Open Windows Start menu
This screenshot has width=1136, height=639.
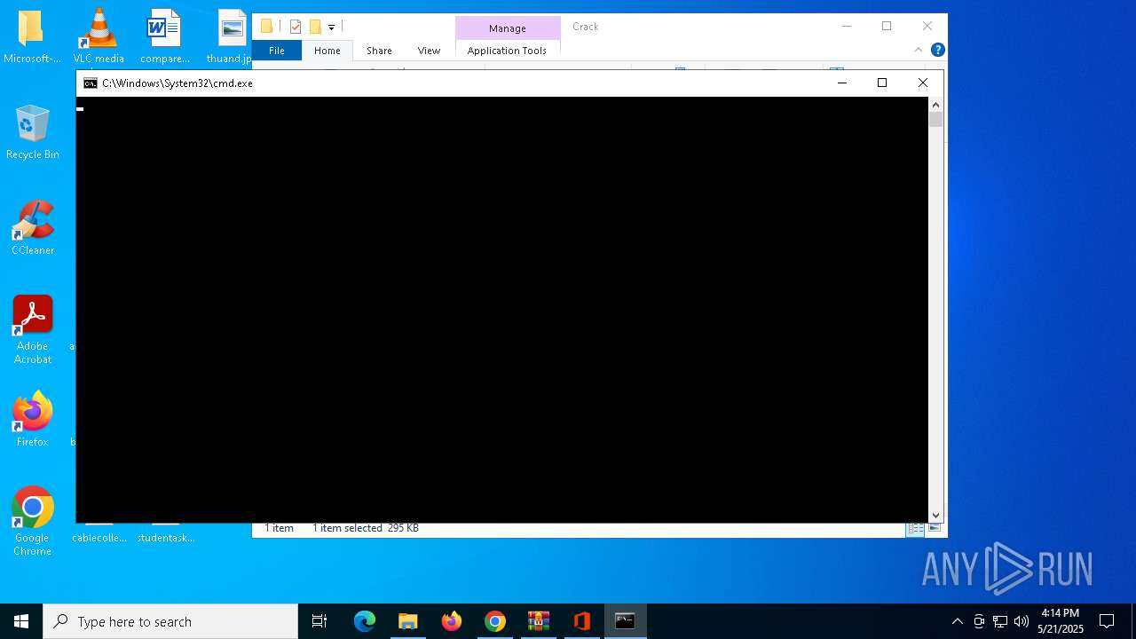click(x=21, y=621)
